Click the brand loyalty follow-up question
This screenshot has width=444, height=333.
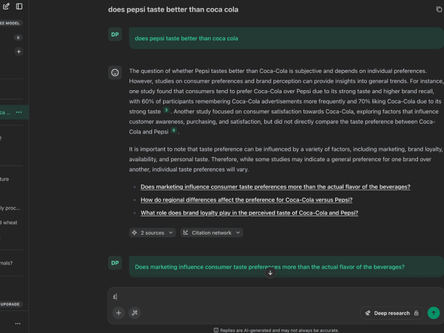(x=249, y=213)
